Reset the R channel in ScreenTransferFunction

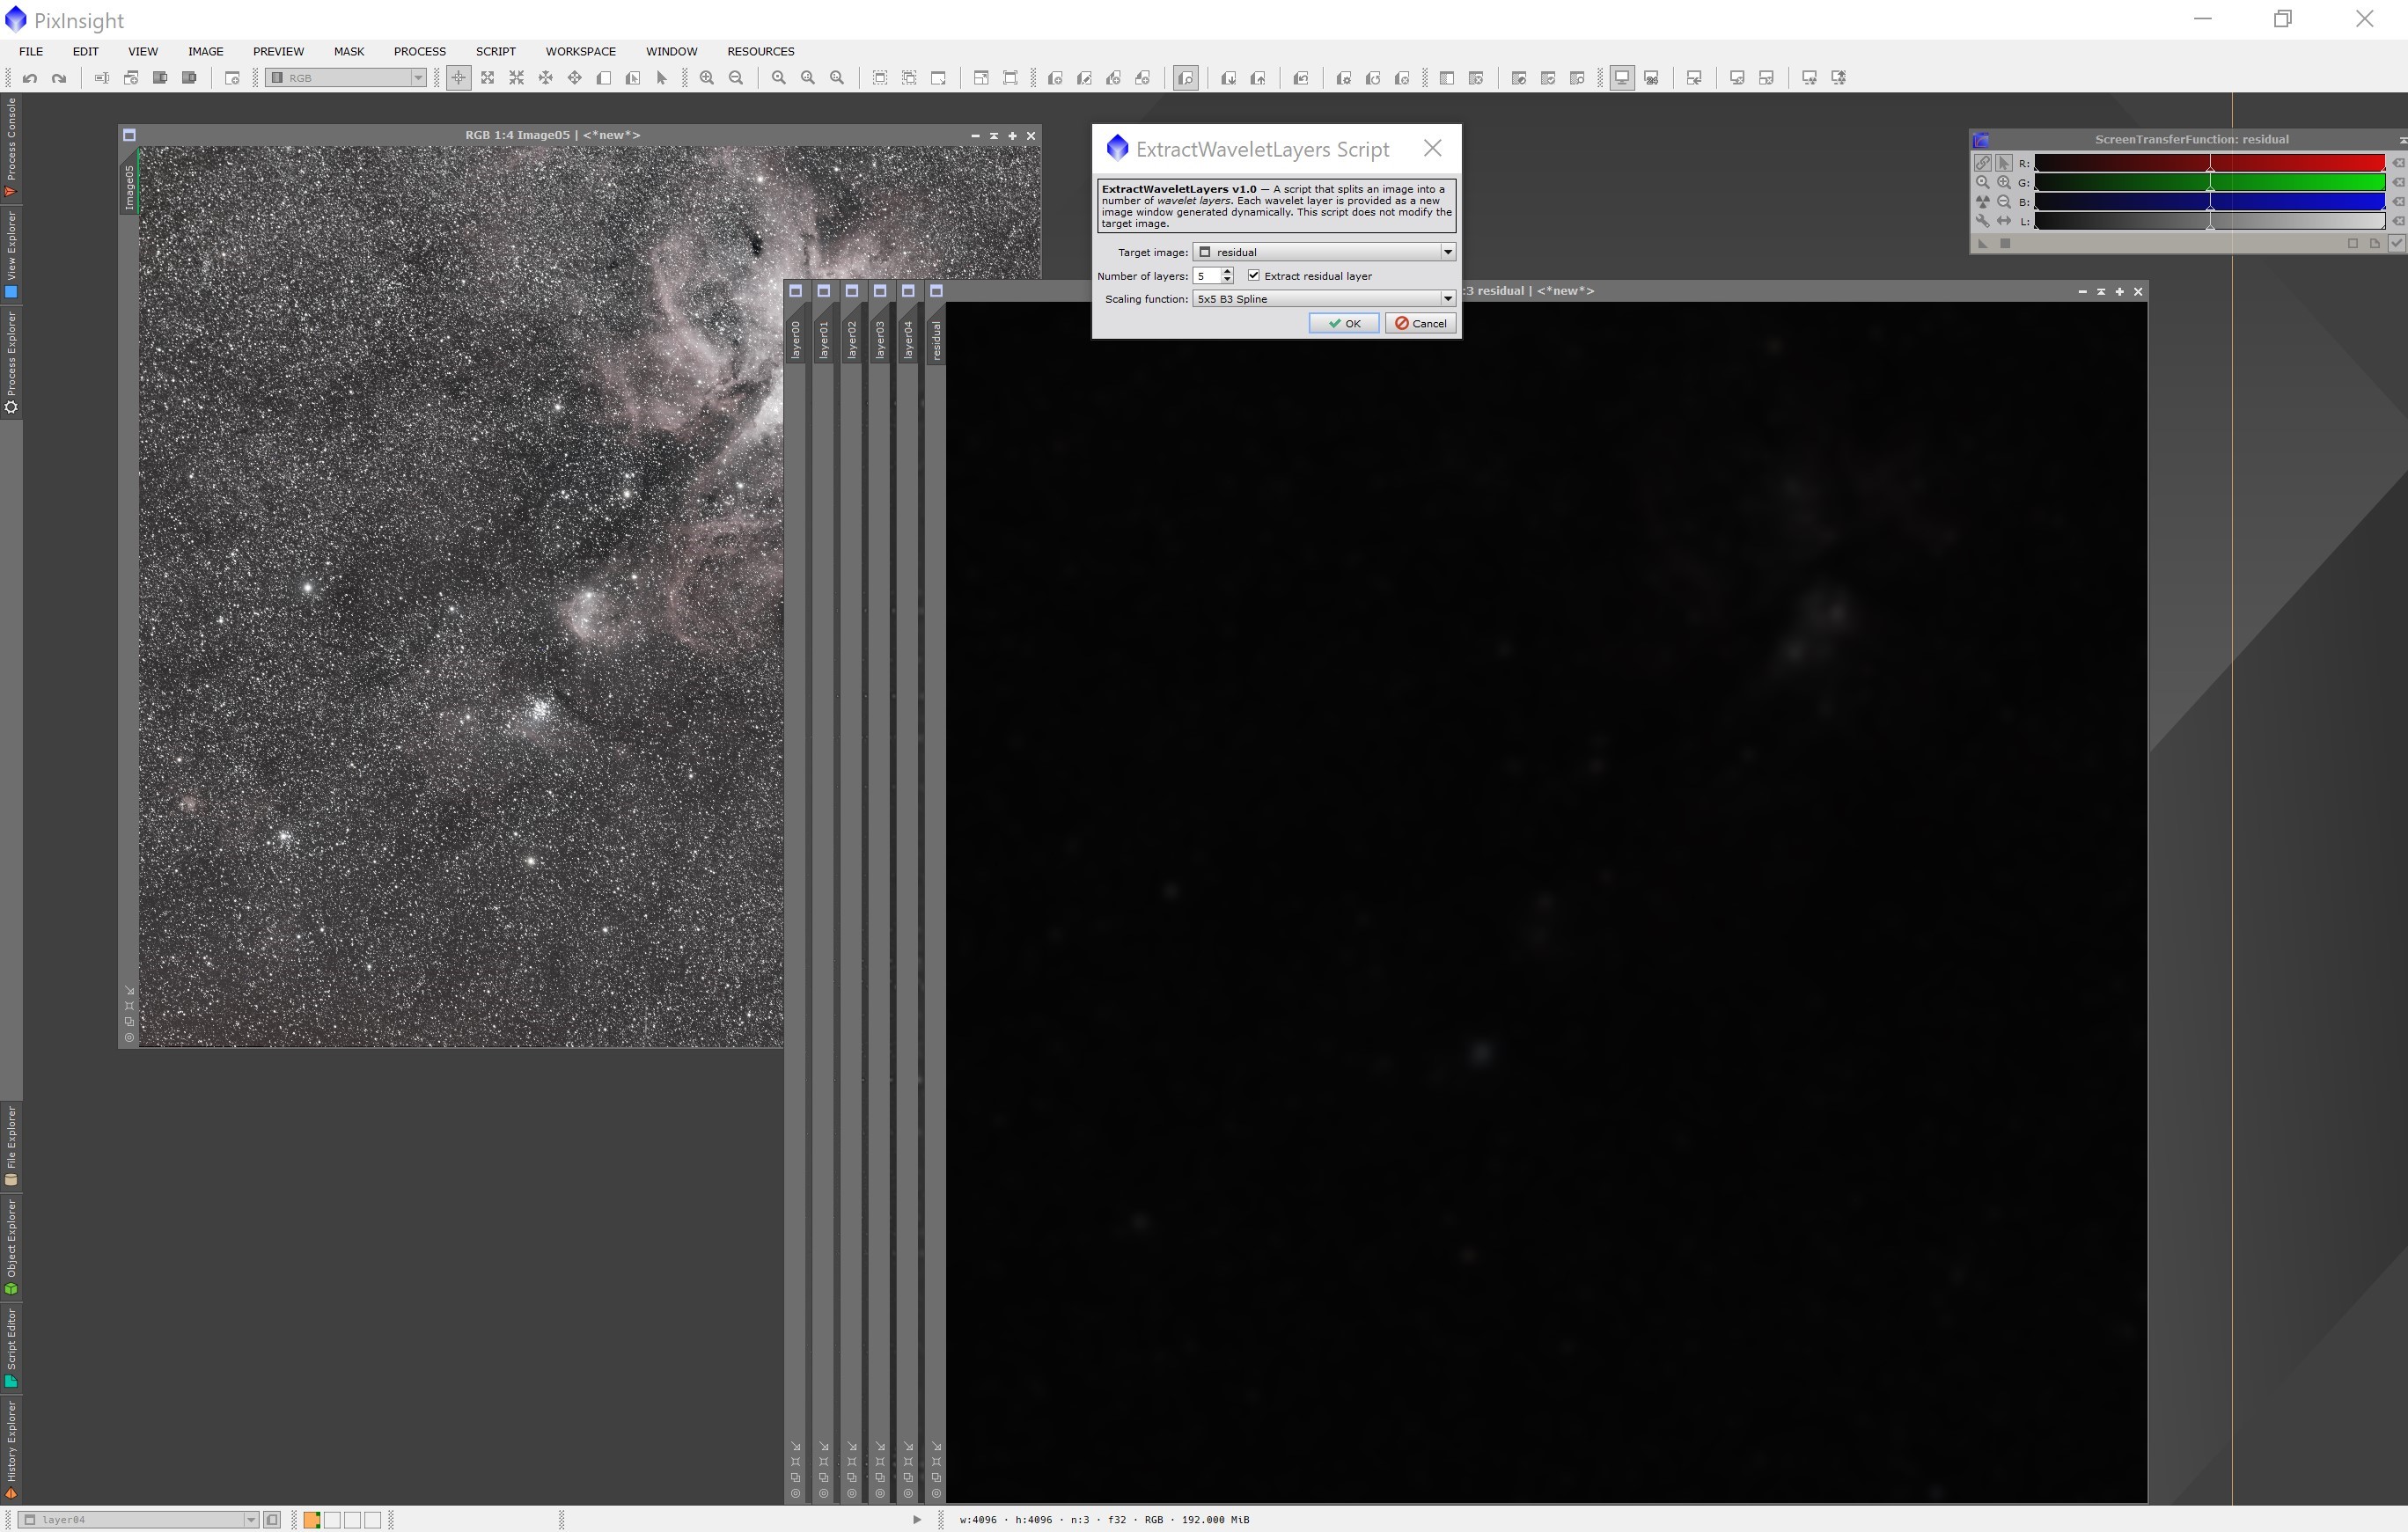[2398, 163]
